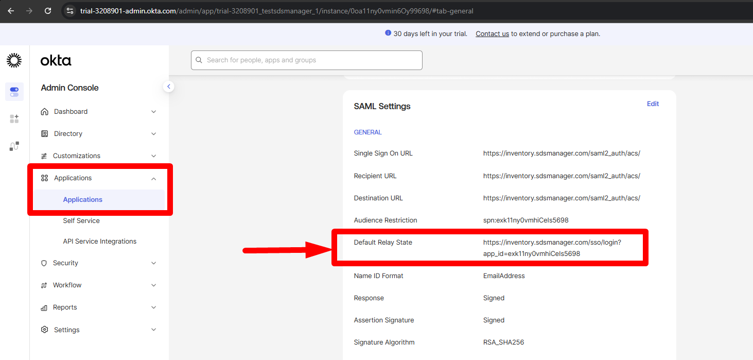Image resolution: width=753 pixels, height=360 pixels.
Task: Open the workflow connector icon in rail
Action: [14, 146]
